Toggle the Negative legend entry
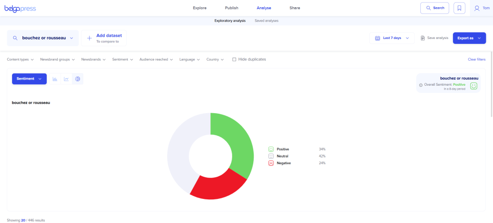 click(x=284, y=163)
